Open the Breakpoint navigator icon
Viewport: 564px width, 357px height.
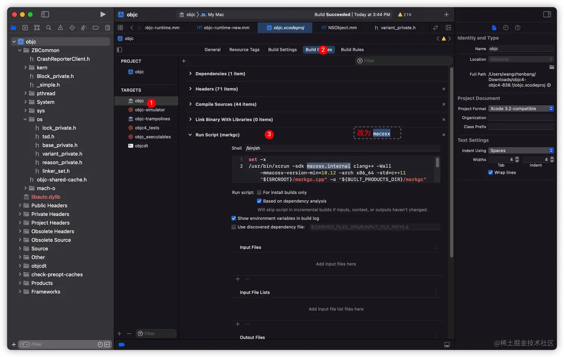[x=95, y=28]
